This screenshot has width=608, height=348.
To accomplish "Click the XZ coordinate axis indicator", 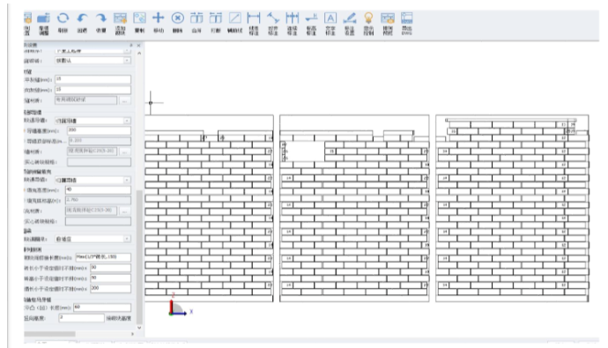I will tap(181, 305).
